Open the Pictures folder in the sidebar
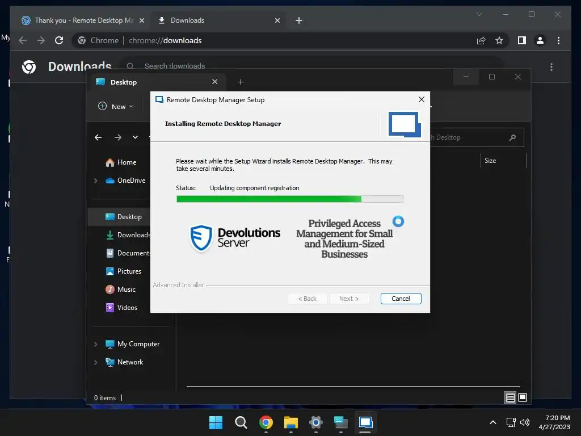581x436 pixels. pyautogui.click(x=123, y=271)
